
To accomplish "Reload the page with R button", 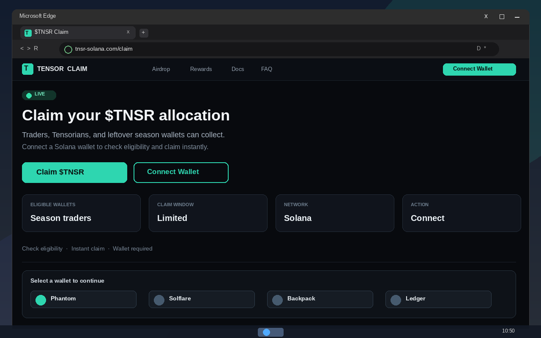I will point(36,49).
